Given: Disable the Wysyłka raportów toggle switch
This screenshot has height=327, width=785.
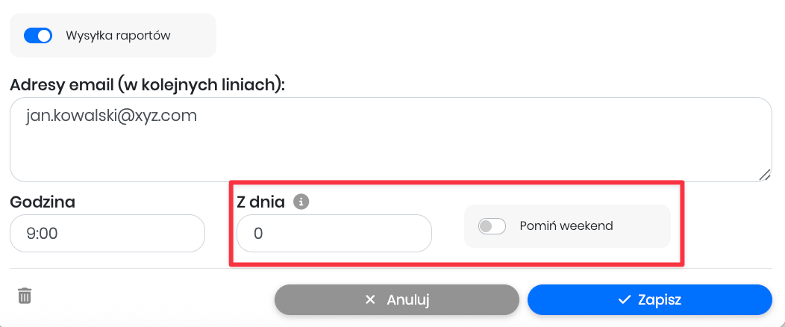Looking at the screenshot, I should pyautogui.click(x=38, y=35).
